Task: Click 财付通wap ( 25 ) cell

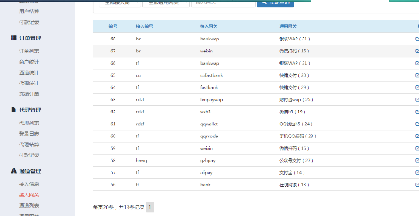Action: click(x=297, y=100)
